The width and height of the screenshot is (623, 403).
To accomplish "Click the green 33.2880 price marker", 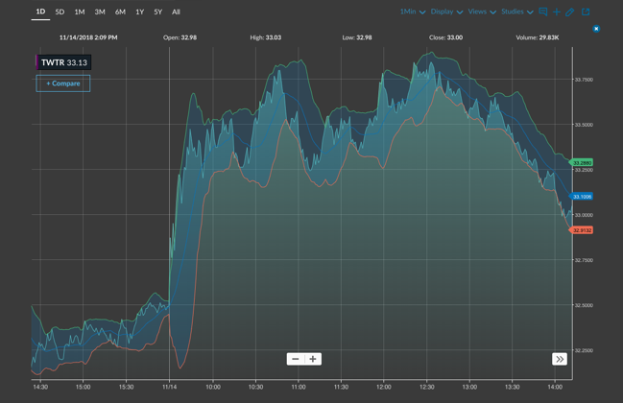I will click(582, 163).
